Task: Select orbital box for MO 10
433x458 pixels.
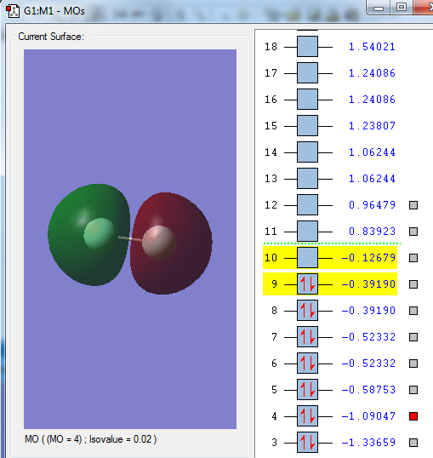Action: (307, 258)
